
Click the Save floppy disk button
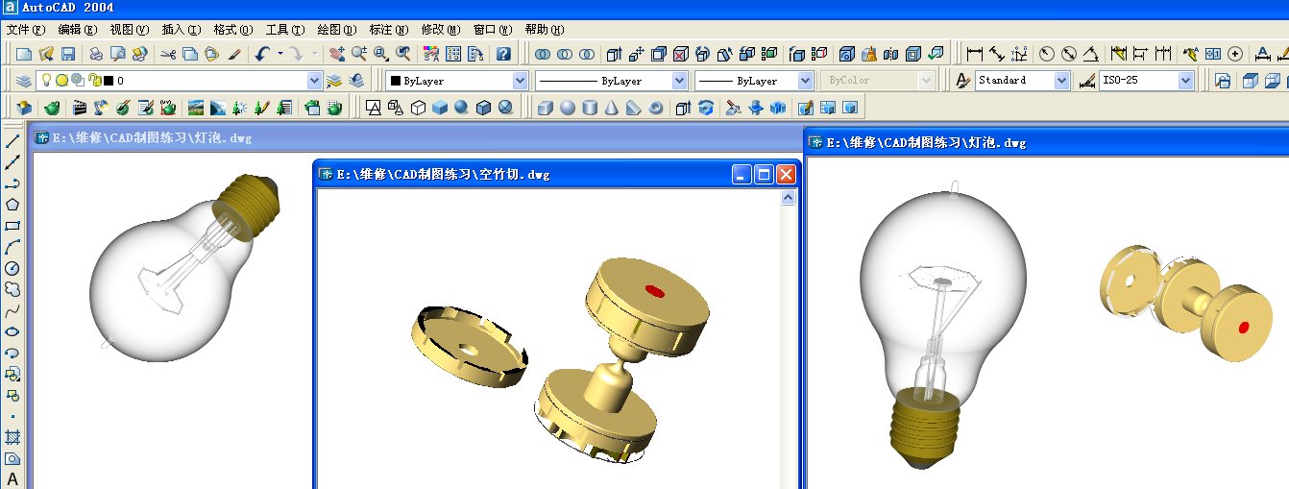[x=68, y=54]
